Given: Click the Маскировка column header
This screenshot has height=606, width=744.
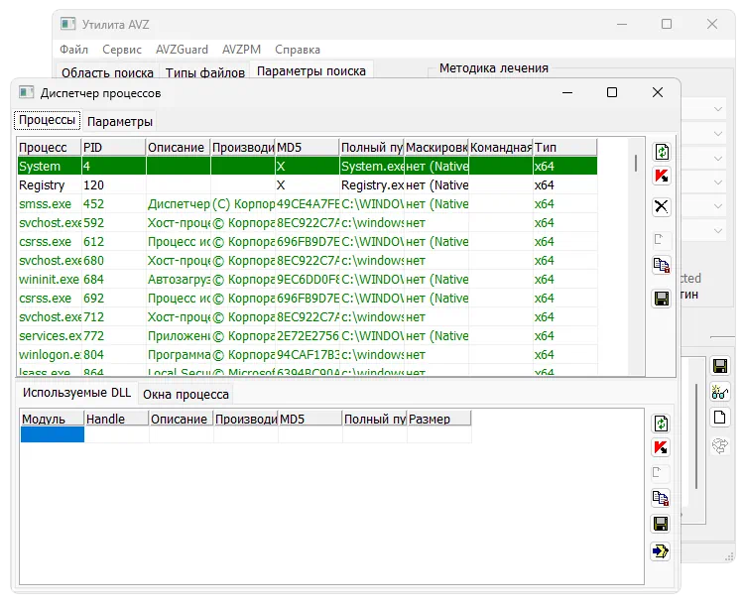Looking at the screenshot, I should click(x=436, y=148).
